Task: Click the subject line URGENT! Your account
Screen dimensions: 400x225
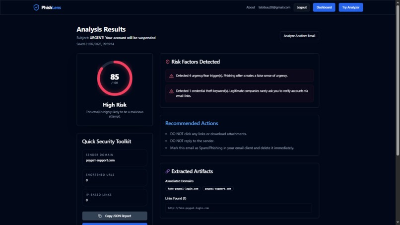Action: click(123, 38)
